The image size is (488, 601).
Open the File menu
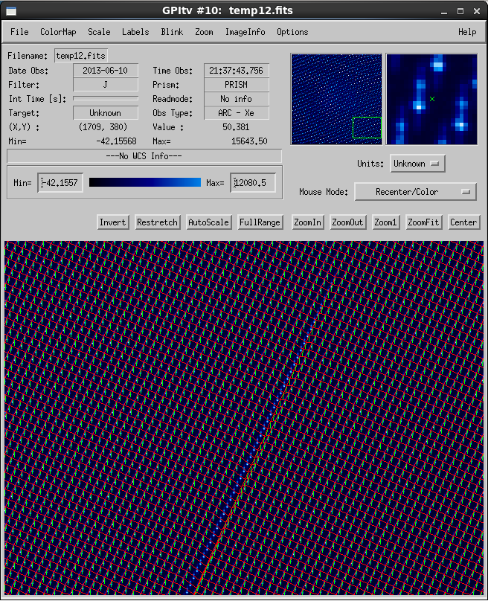pos(19,32)
